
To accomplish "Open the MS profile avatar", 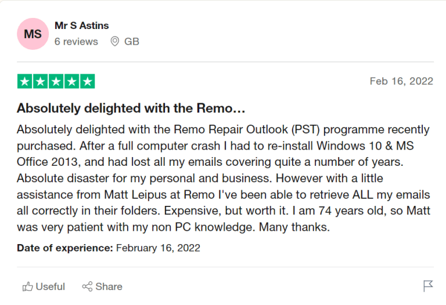I will (x=33, y=34).
